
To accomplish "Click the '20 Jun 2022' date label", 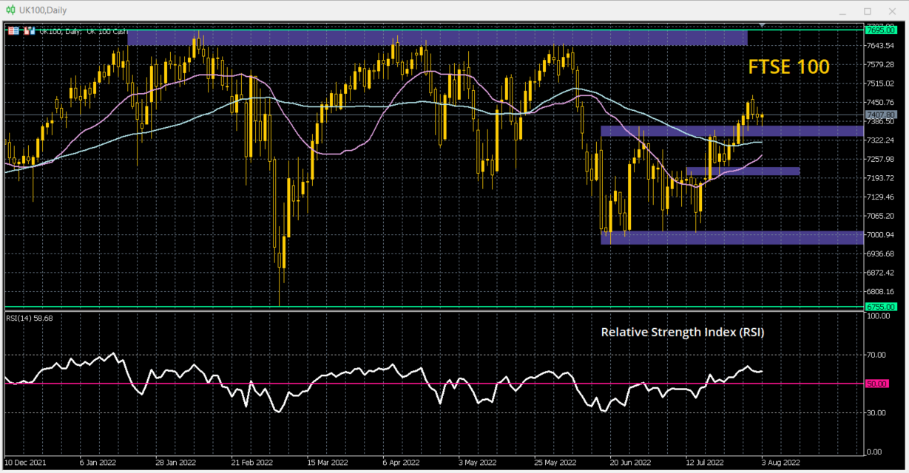I will pos(632,464).
